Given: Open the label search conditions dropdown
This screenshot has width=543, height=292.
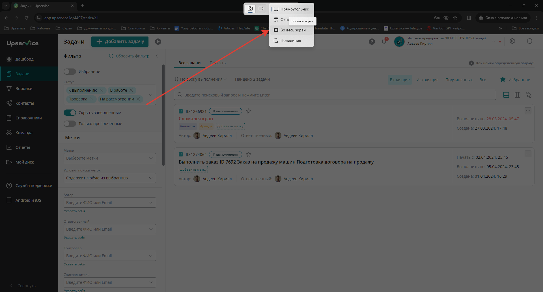Looking at the screenshot, I should [x=110, y=178].
